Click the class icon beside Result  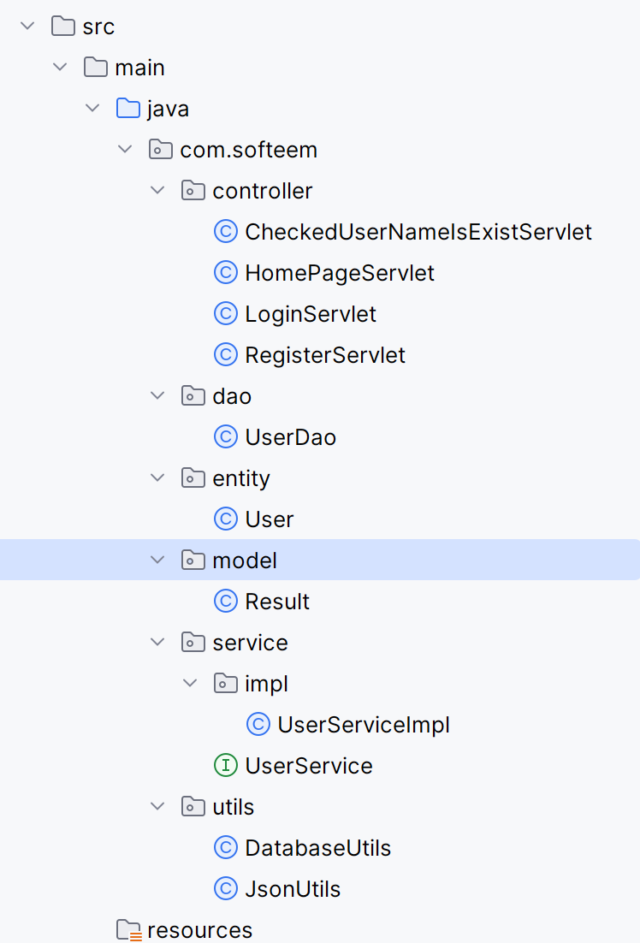(225, 601)
